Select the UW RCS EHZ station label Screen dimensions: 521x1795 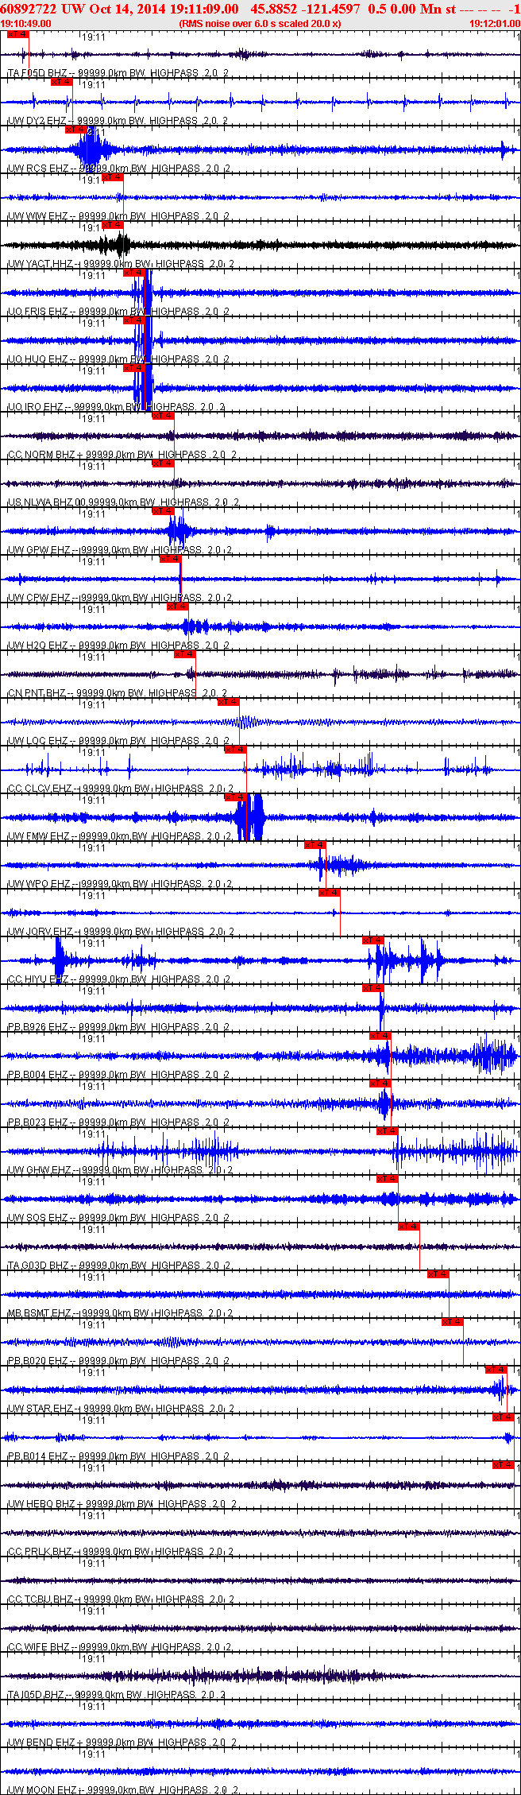tap(119, 169)
